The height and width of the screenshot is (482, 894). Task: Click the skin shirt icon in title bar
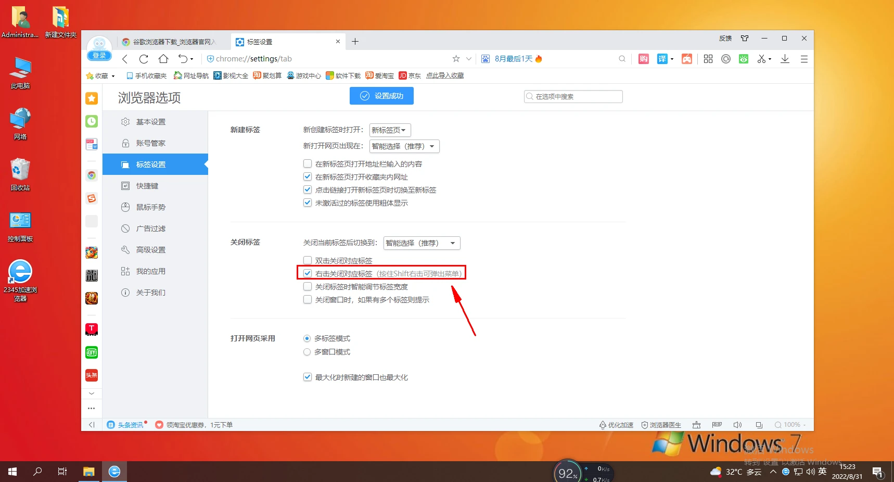tap(745, 39)
